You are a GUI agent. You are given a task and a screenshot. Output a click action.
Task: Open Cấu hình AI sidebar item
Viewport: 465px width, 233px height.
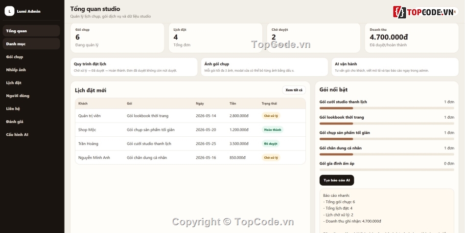31,134
